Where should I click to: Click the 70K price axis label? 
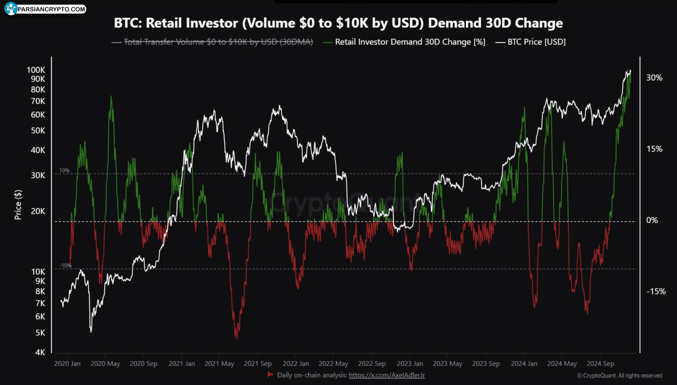point(38,101)
